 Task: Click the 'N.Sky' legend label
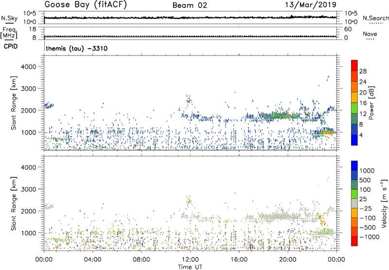pos(9,18)
